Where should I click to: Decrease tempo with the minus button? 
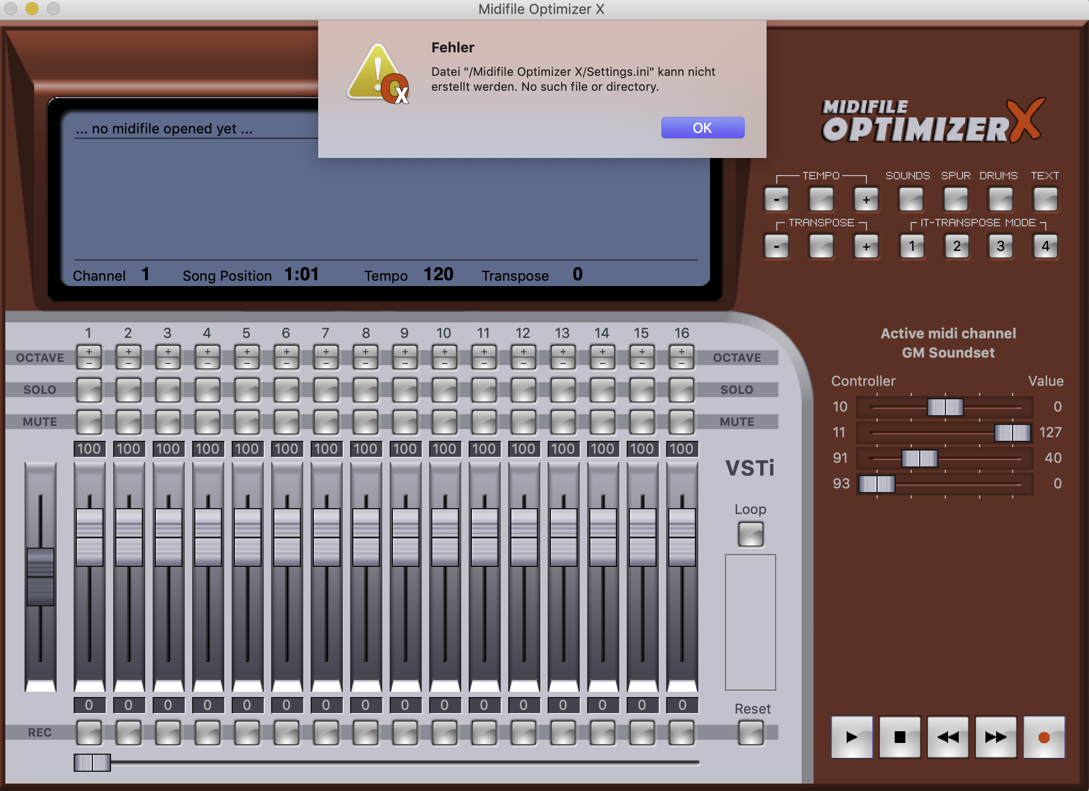click(776, 200)
